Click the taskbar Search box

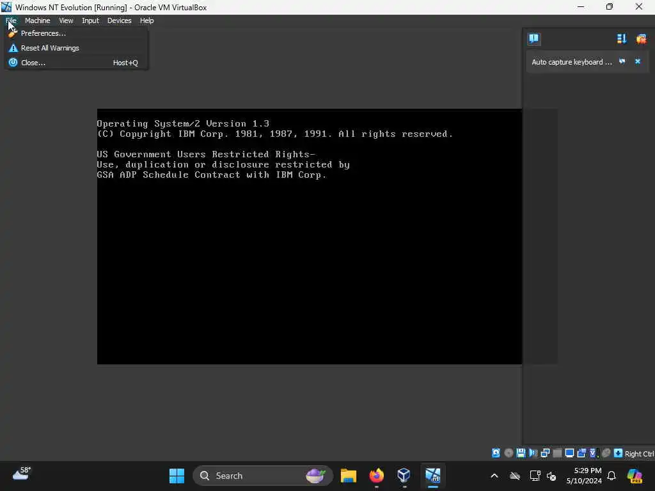click(263, 476)
